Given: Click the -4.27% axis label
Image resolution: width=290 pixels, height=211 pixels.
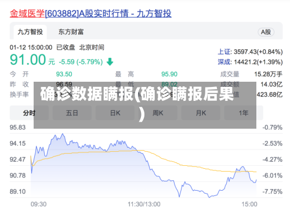Looking at the screenshot, I should coord(273,159).
